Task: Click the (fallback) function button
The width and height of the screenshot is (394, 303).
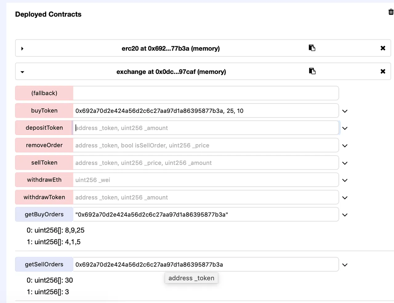Action: tap(44, 93)
